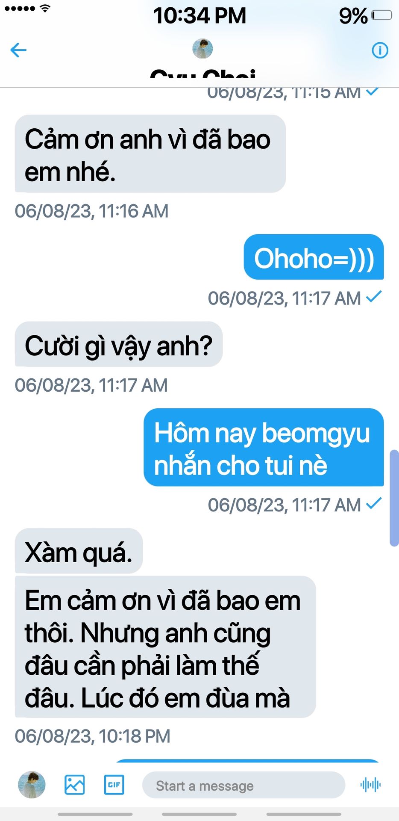
Task: Tap the 'Em cảm ơn vì đã bao em' message
Action: [165, 647]
